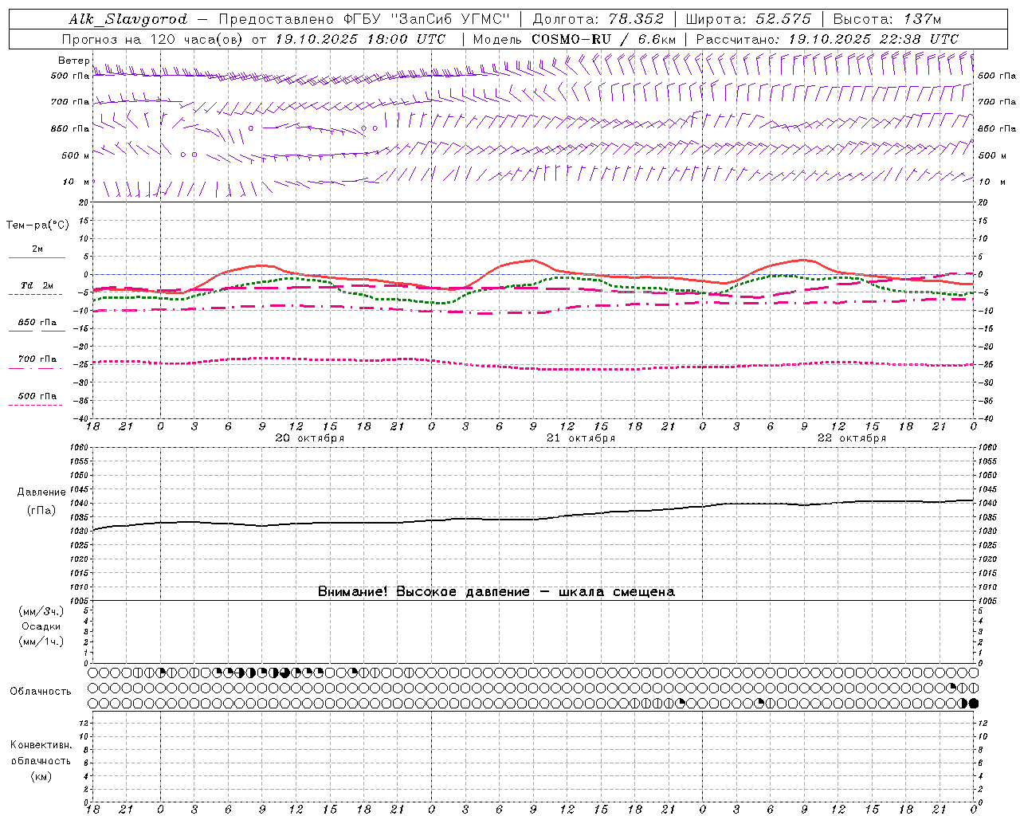1020x816 pixels.
Task: Click the 'Конвективн.' convective cloud label
Action: tap(41, 745)
